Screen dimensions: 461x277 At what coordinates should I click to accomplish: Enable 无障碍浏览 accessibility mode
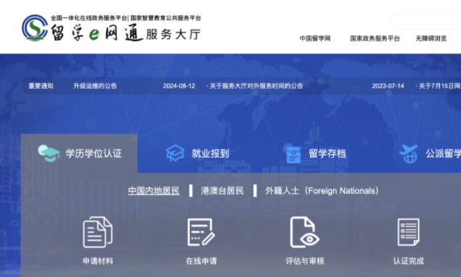[x=431, y=38]
